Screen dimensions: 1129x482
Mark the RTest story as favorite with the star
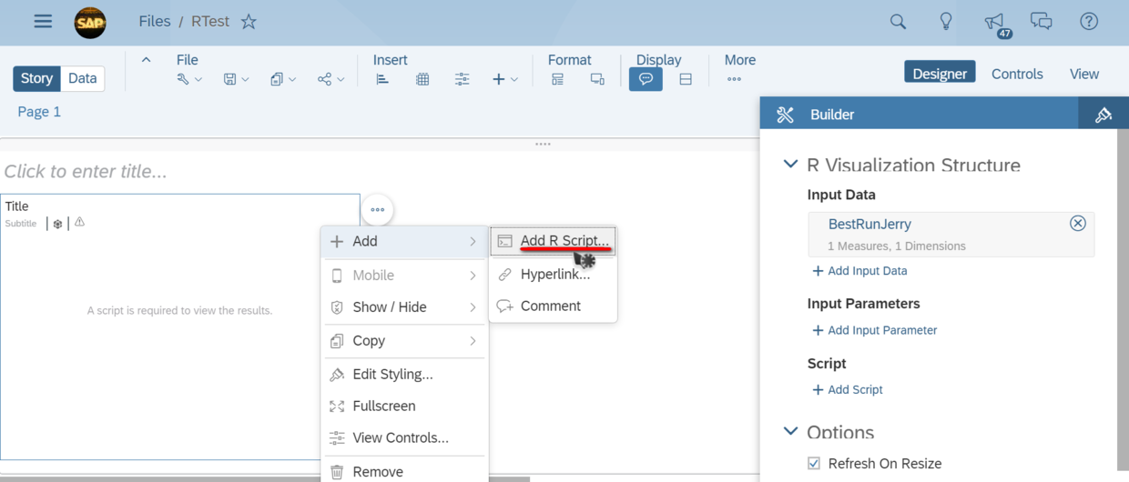(249, 22)
